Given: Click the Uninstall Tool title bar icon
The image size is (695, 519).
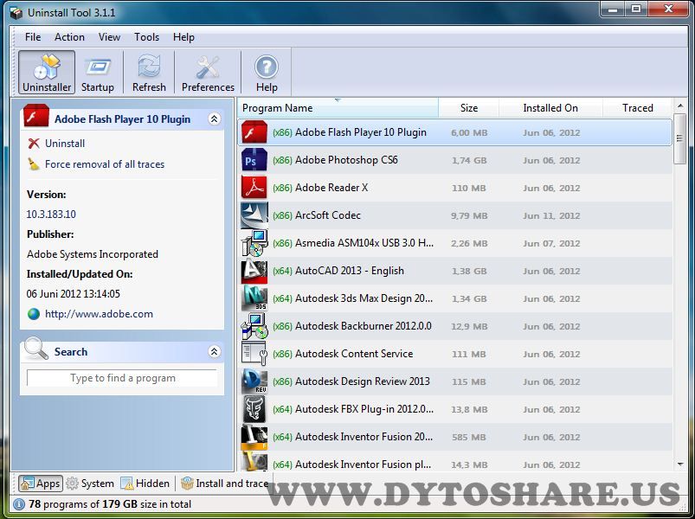Looking at the screenshot, I should (x=16, y=13).
